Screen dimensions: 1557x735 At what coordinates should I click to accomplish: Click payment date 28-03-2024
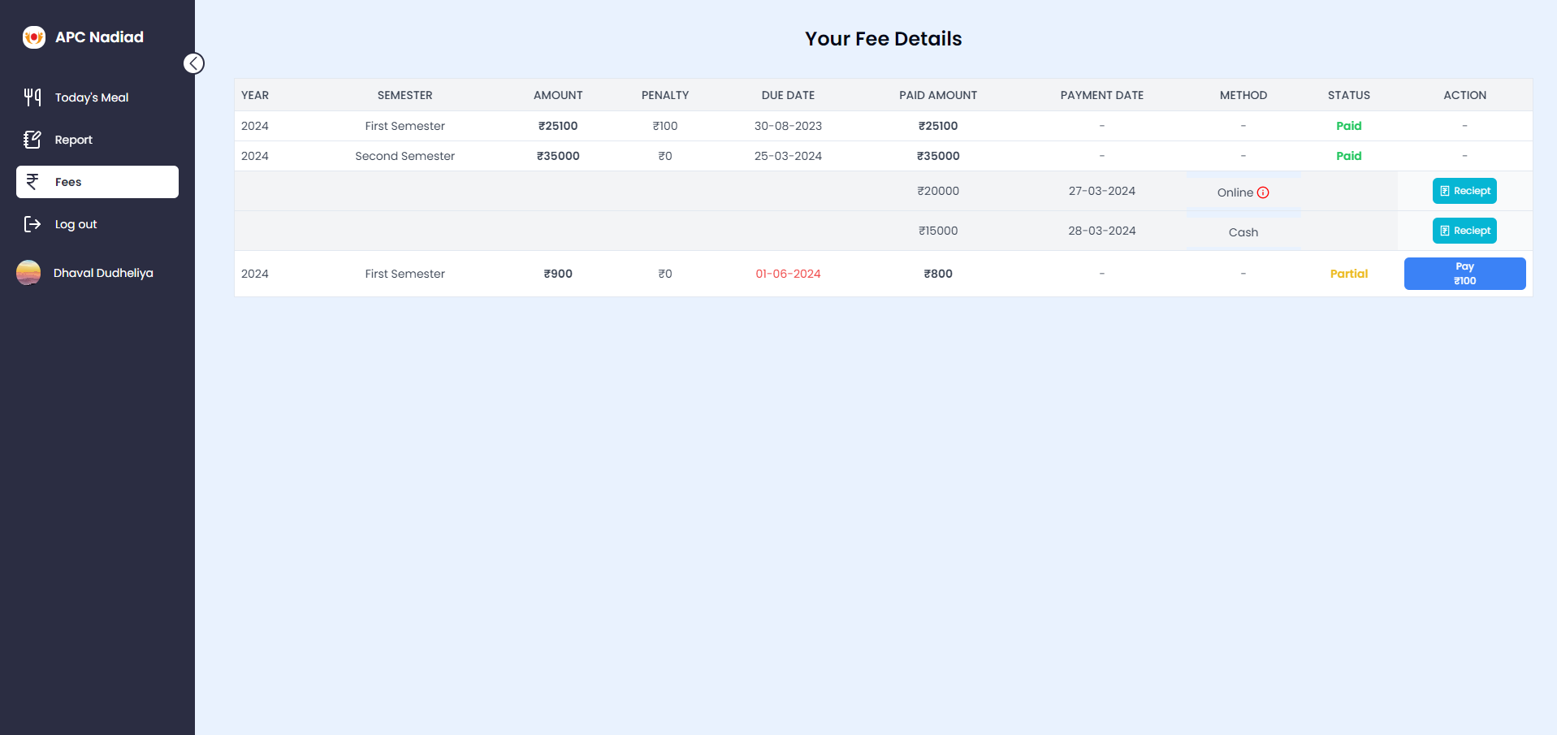coord(1102,231)
